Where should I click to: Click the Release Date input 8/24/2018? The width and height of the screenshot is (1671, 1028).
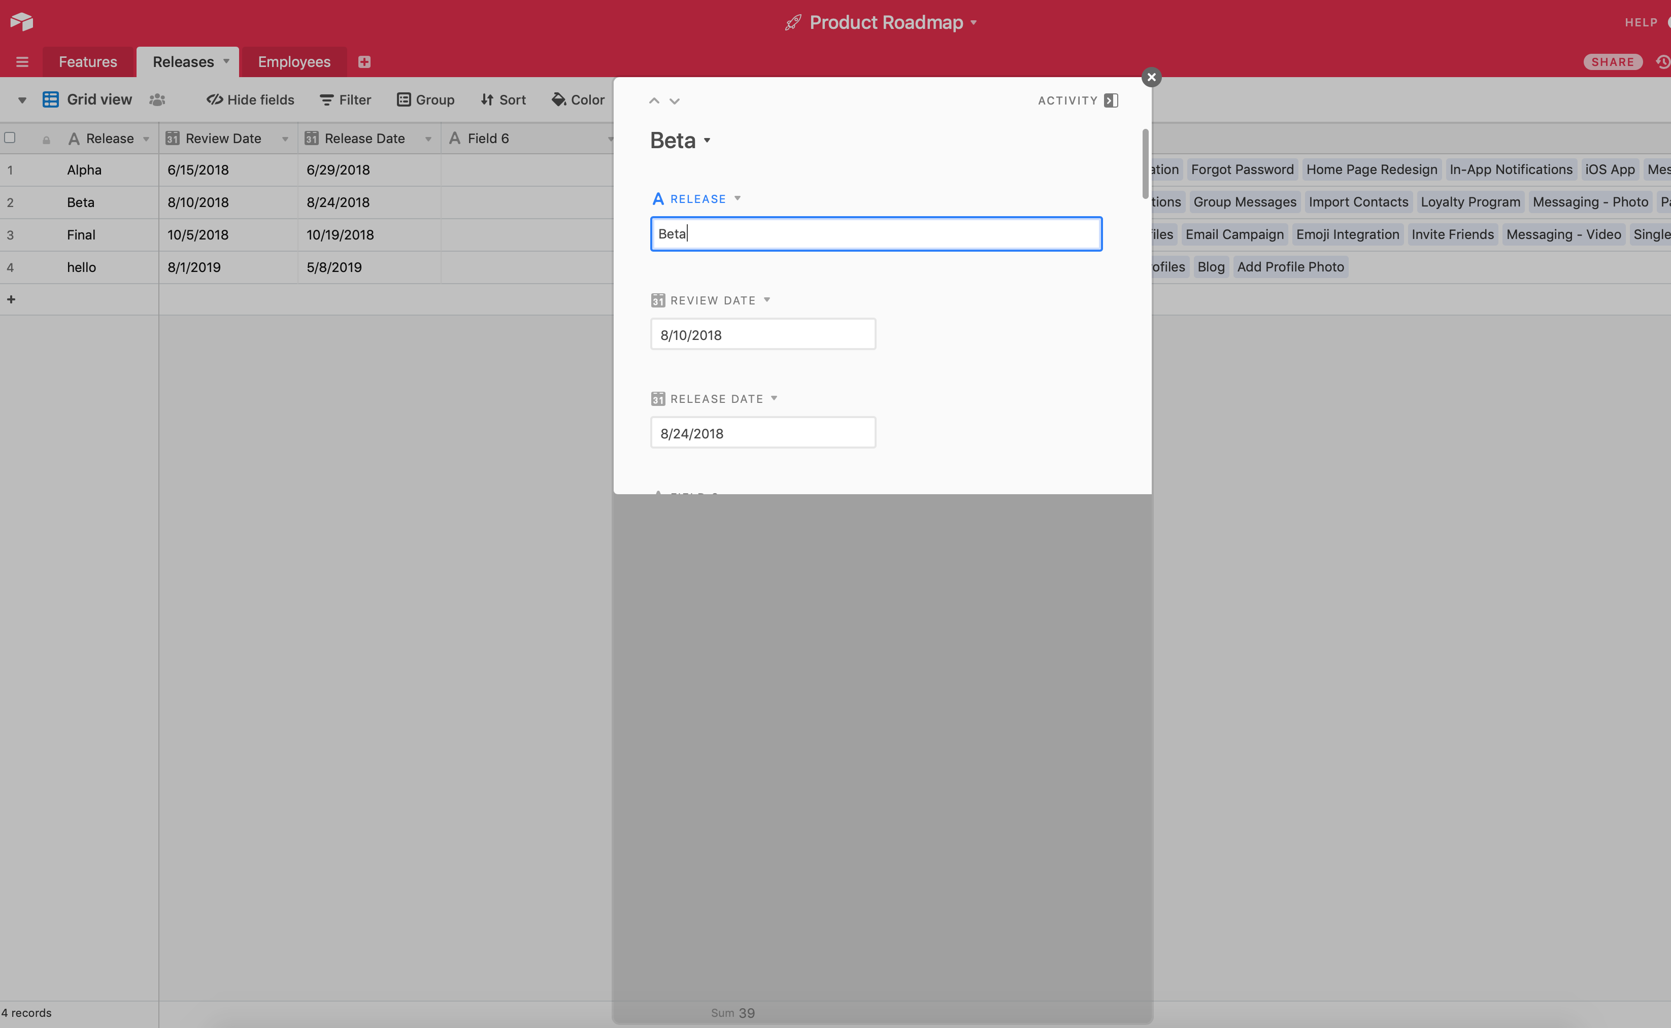[x=763, y=433]
